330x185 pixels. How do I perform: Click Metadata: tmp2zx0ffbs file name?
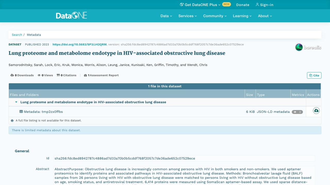pyautogui.click(x=43, y=112)
